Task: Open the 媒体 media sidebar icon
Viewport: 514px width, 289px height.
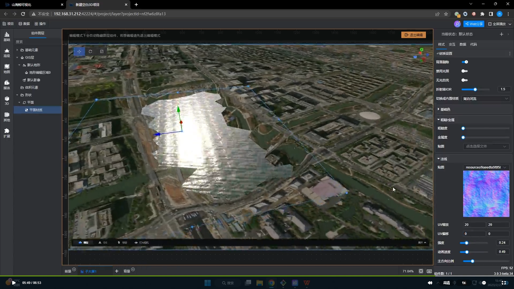Action: pos(7,85)
